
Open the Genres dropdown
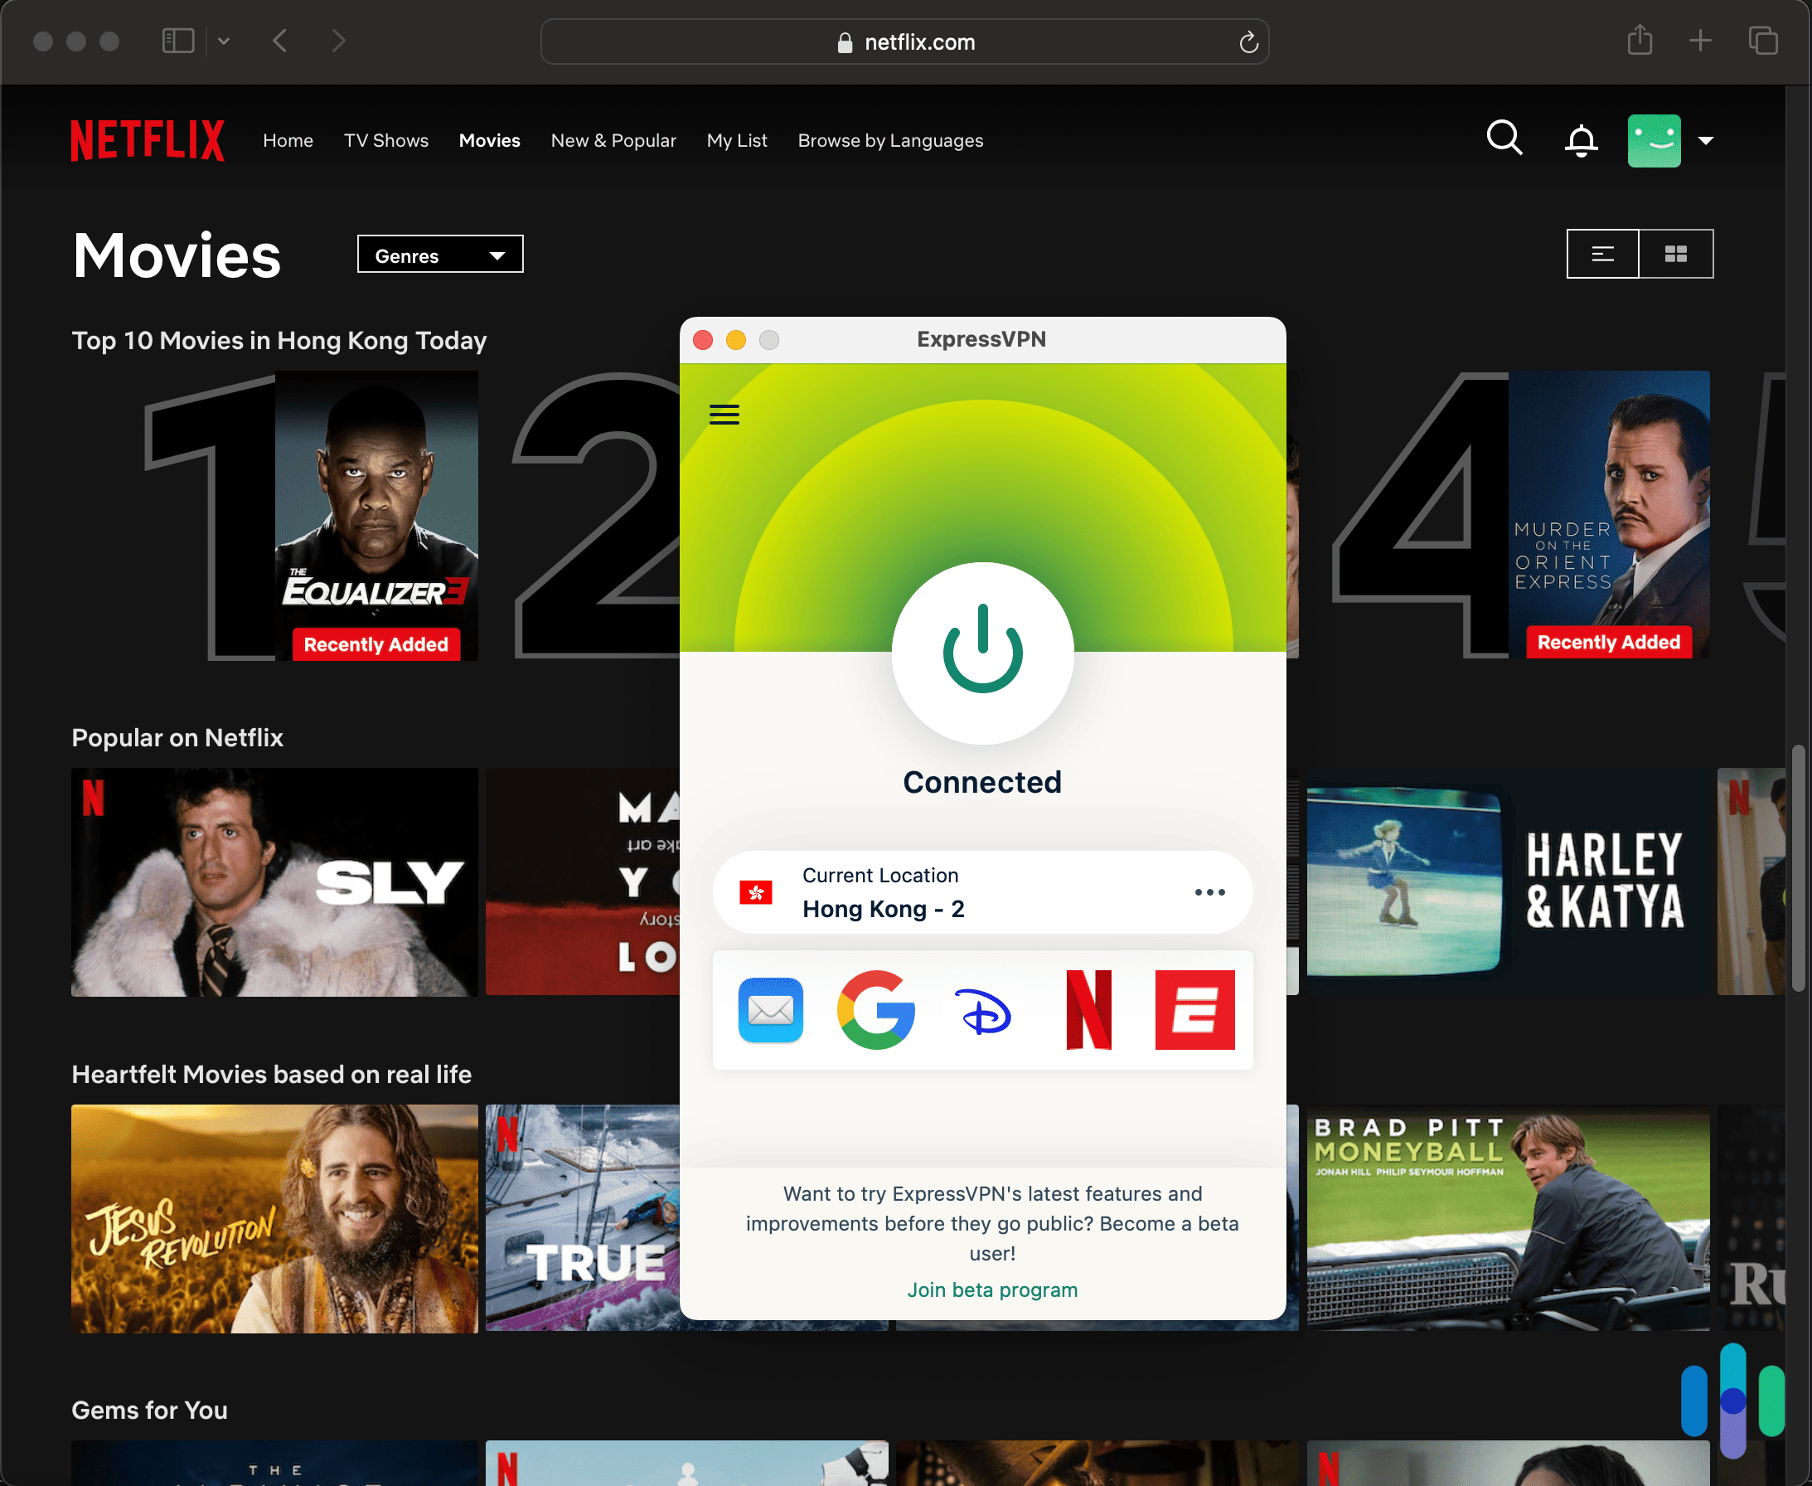click(440, 255)
